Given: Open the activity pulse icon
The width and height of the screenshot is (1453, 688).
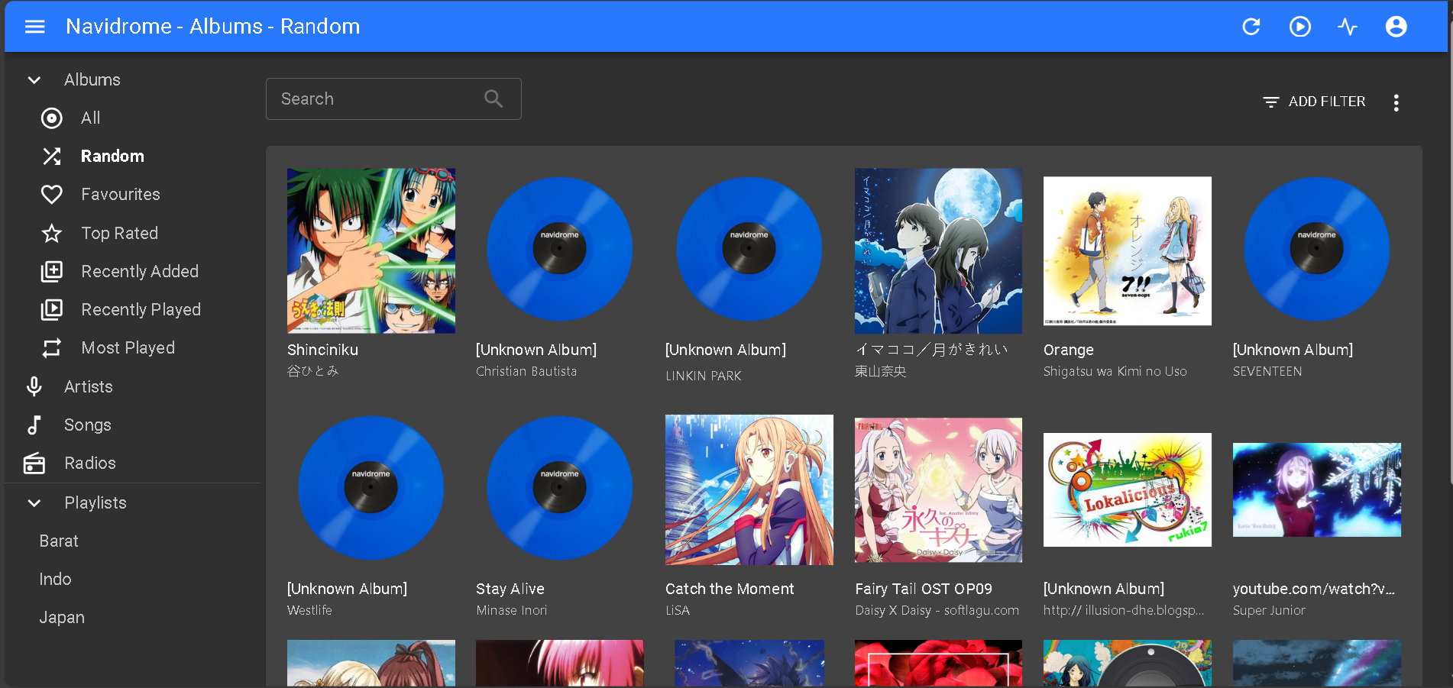Looking at the screenshot, I should point(1348,27).
